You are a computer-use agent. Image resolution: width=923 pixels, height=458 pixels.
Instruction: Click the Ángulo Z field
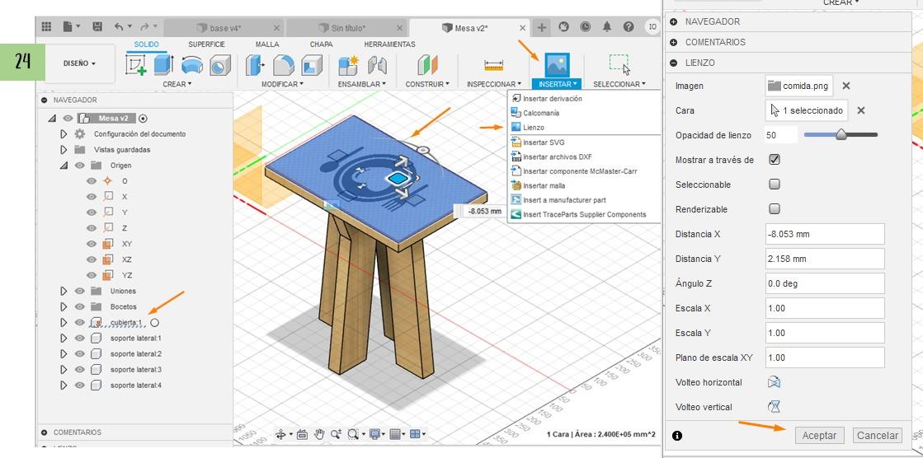pos(825,283)
